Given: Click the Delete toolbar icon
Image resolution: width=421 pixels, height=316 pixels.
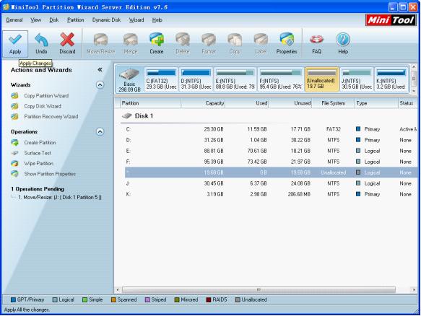Looking at the screenshot, I should point(183,40).
